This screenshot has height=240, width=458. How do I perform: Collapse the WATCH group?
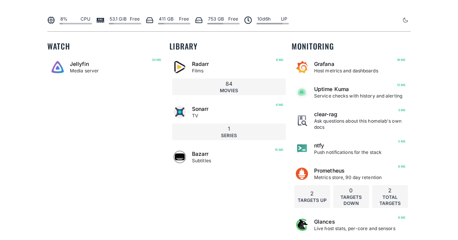coord(59,46)
